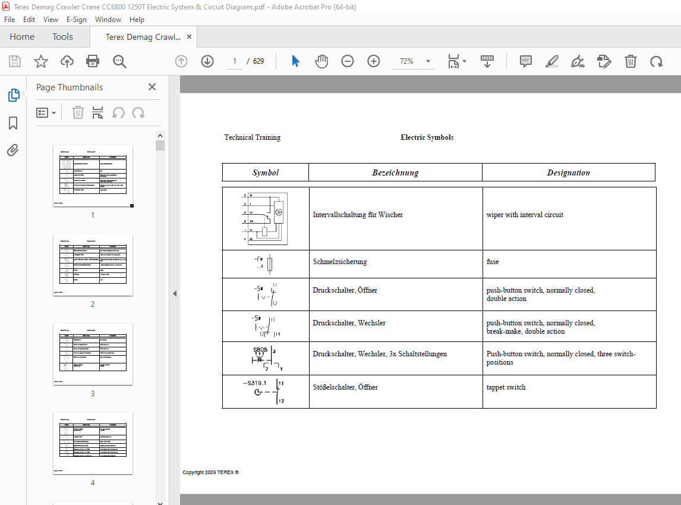Switch to the Home tab

(x=22, y=37)
